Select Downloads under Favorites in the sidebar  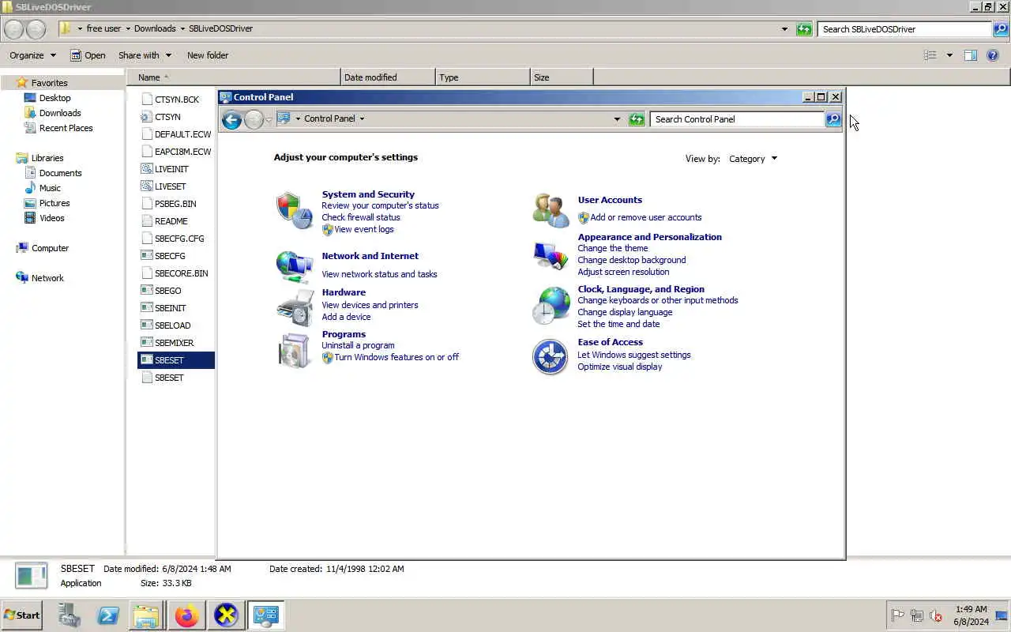[x=60, y=113]
